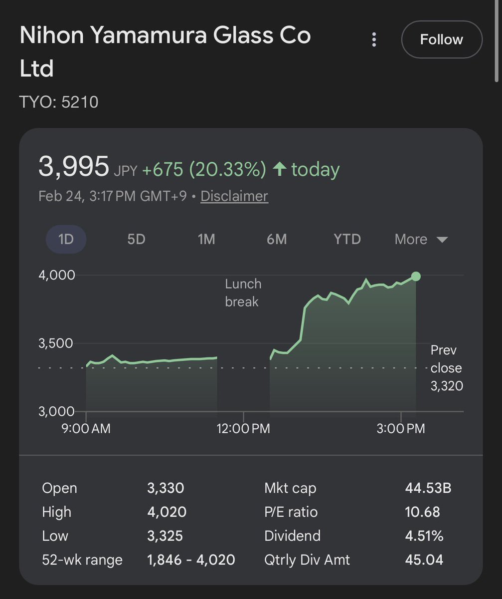Click the Lunch break chart label
502x599 pixels.
pos(243,293)
